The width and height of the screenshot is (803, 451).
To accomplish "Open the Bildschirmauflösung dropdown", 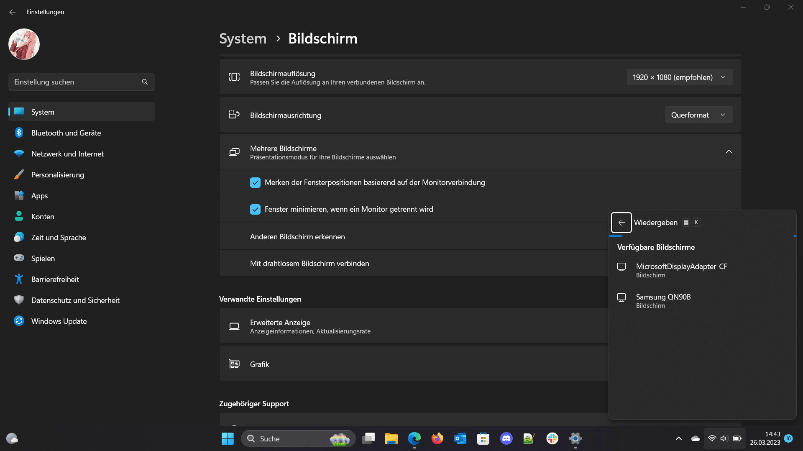I will click(x=679, y=77).
